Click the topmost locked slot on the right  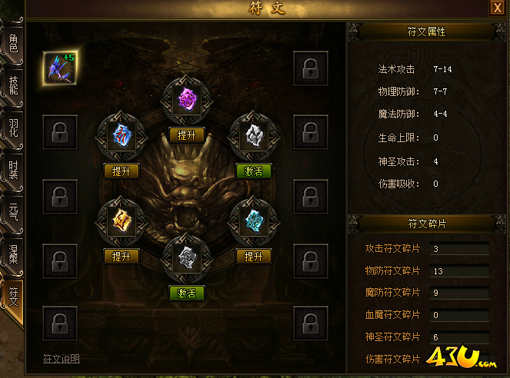click(311, 68)
